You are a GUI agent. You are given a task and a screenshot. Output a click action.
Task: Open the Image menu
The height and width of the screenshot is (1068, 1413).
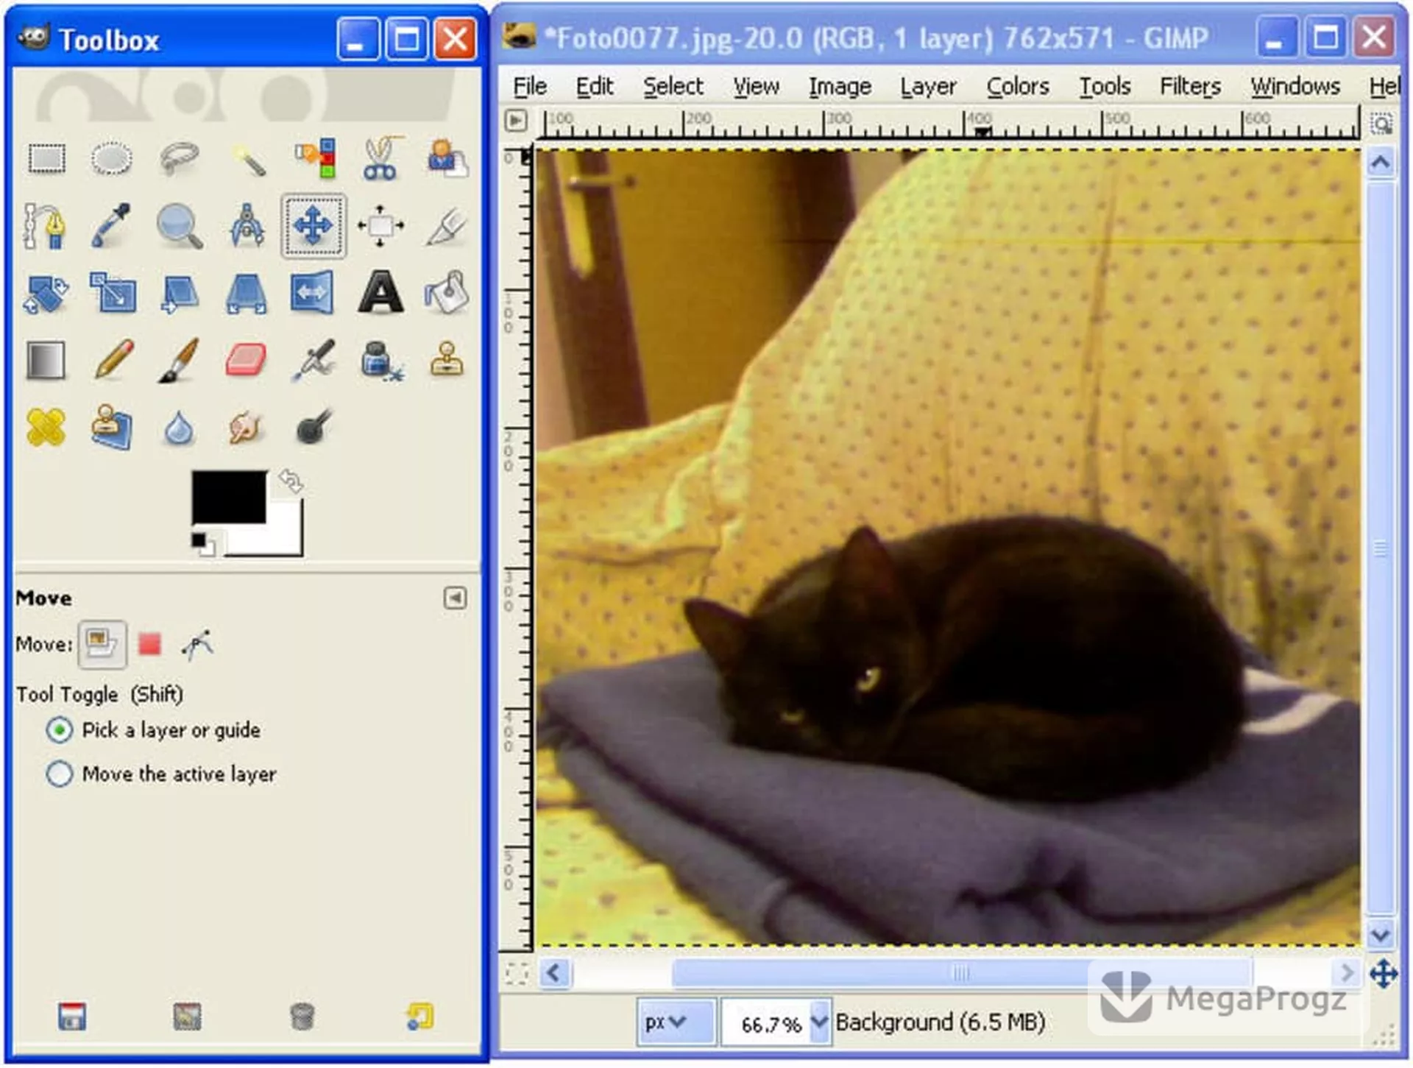click(x=840, y=87)
